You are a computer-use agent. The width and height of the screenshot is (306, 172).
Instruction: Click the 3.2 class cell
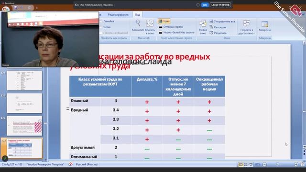(116, 129)
